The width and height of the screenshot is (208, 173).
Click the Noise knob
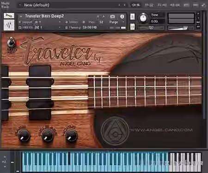click(x=72, y=136)
